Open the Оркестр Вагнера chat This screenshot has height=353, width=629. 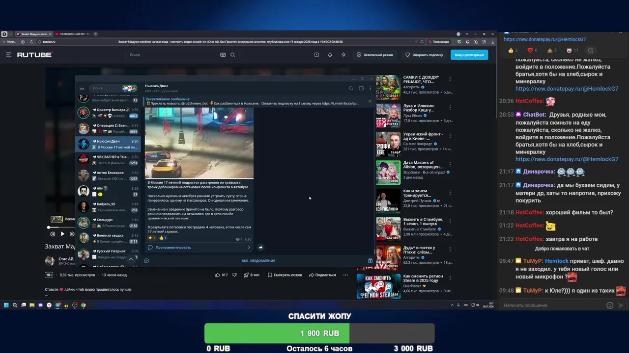tap(108, 113)
